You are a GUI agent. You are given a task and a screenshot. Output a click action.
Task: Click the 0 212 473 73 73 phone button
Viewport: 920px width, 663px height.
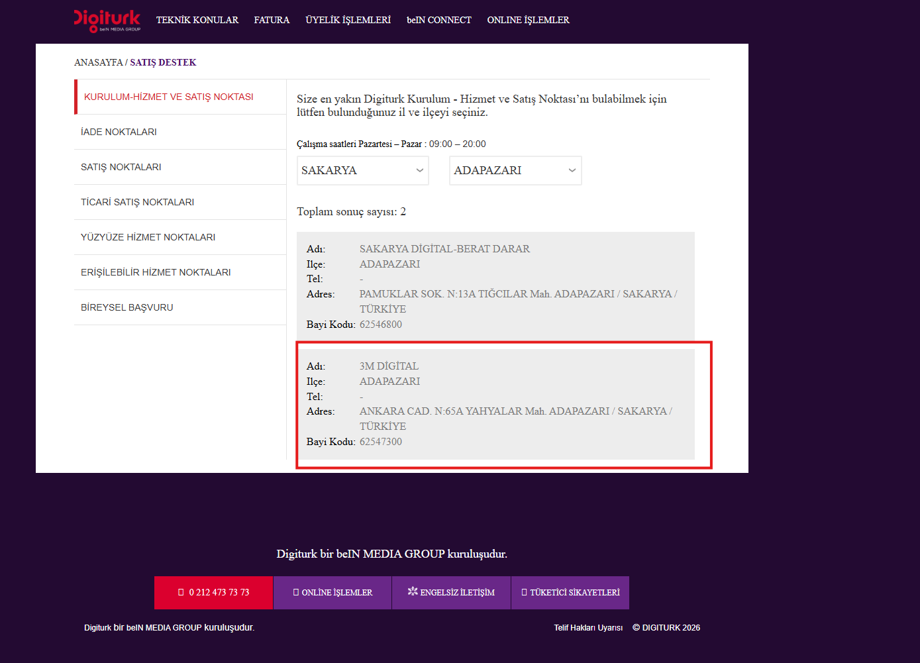tap(213, 593)
